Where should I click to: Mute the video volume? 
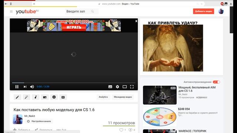(x=32, y=87)
